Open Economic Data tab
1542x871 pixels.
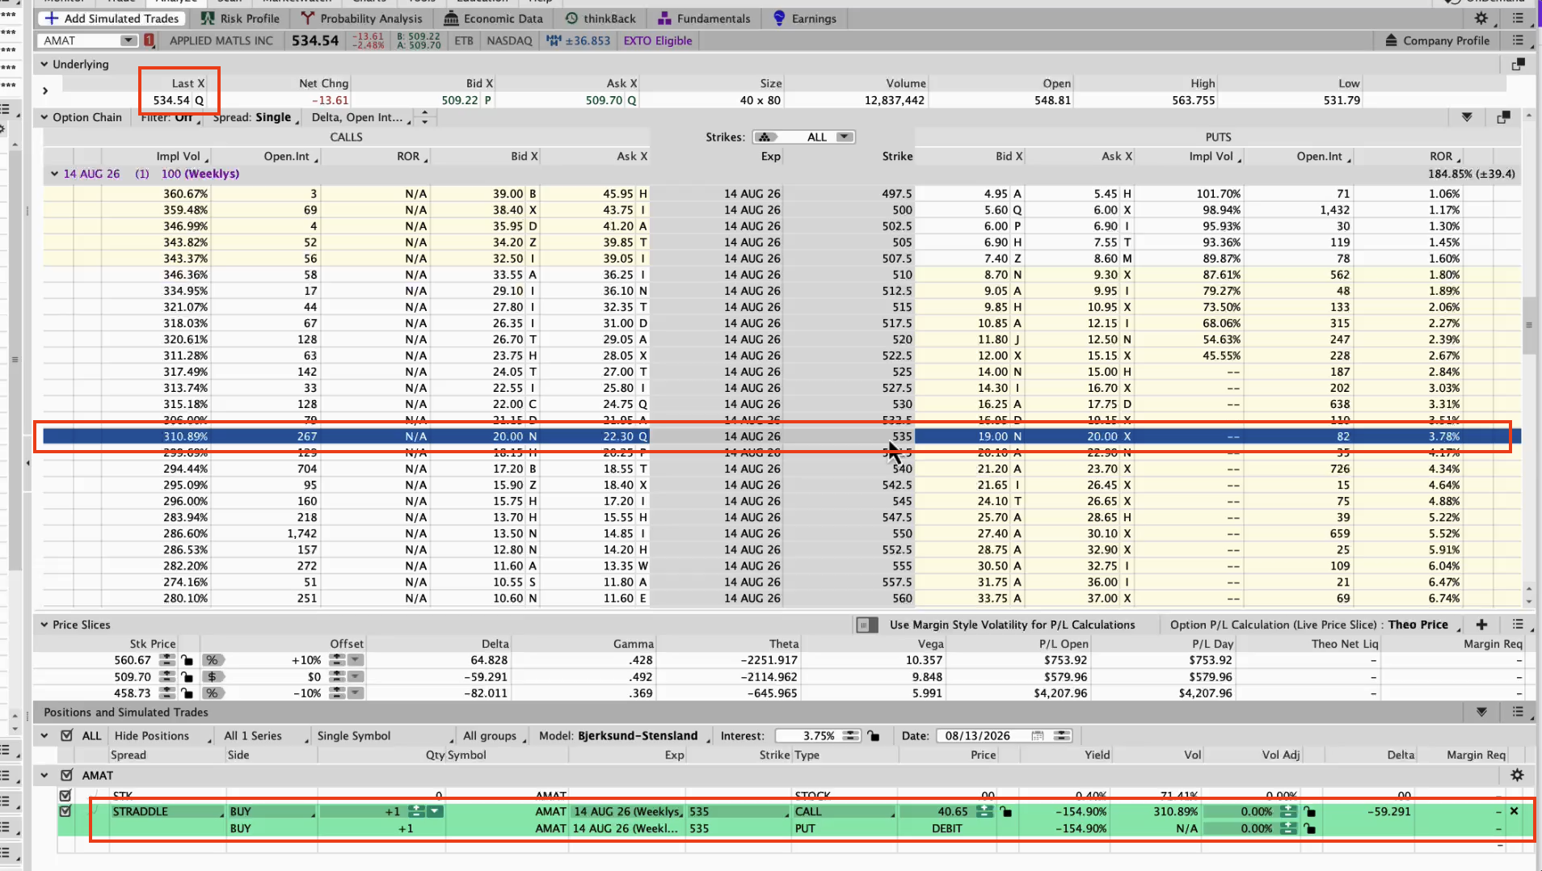coord(494,19)
